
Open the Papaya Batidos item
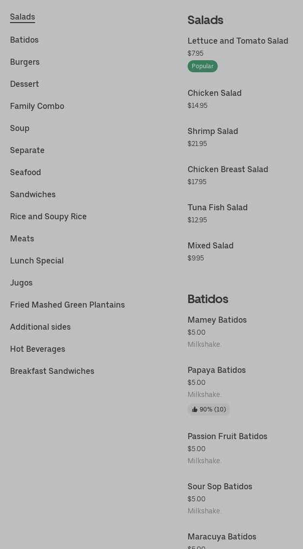[217, 370]
